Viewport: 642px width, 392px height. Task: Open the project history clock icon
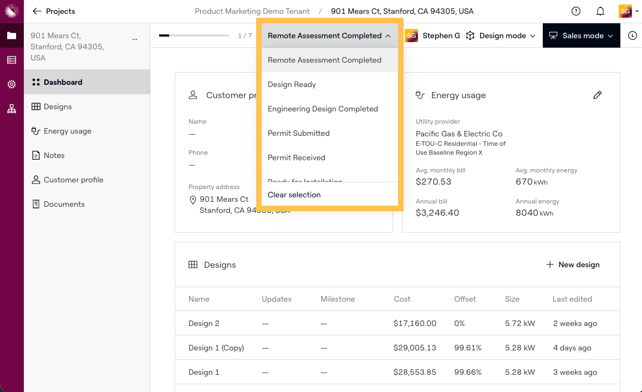(x=632, y=35)
